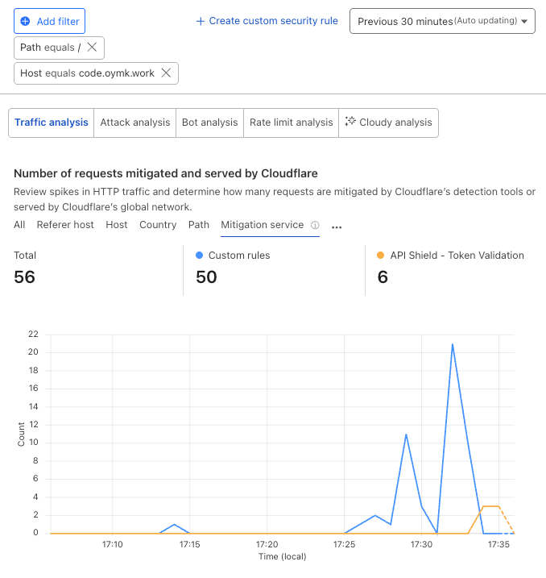Click the plus icon beside Create custom security rule
The image size is (546, 578).
point(200,22)
